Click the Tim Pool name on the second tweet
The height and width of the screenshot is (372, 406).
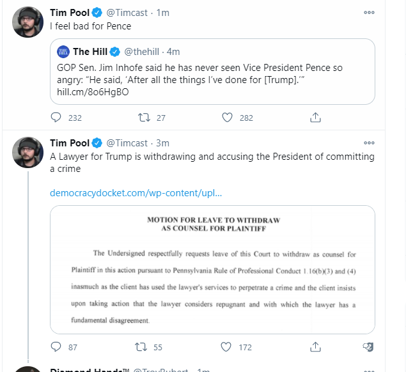(x=70, y=143)
